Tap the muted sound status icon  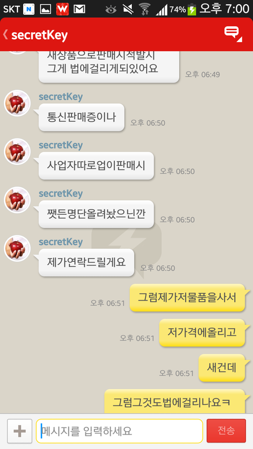pos(128,9)
